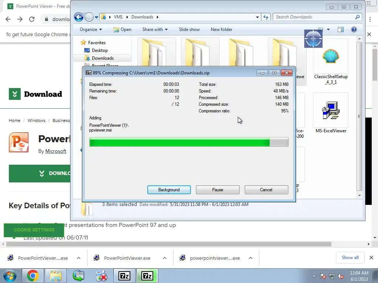Screen dimensions: 378x283
Task: Cancel the 7-Zip compression
Action: pos(266,190)
